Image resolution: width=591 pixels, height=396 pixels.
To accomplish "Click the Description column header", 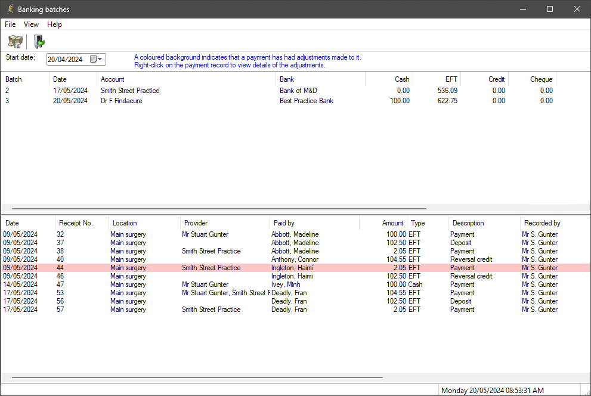I will pos(484,223).
